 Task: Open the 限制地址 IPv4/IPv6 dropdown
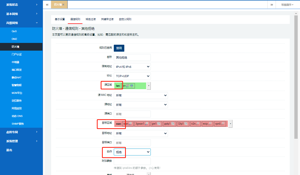coord(132,67)
